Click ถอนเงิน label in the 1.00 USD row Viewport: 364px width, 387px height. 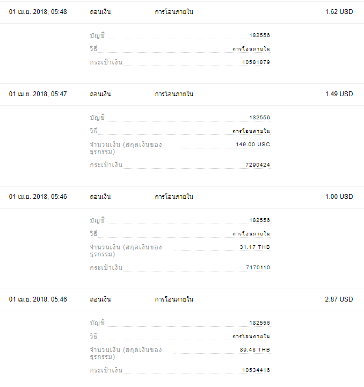tap(100, 197)
